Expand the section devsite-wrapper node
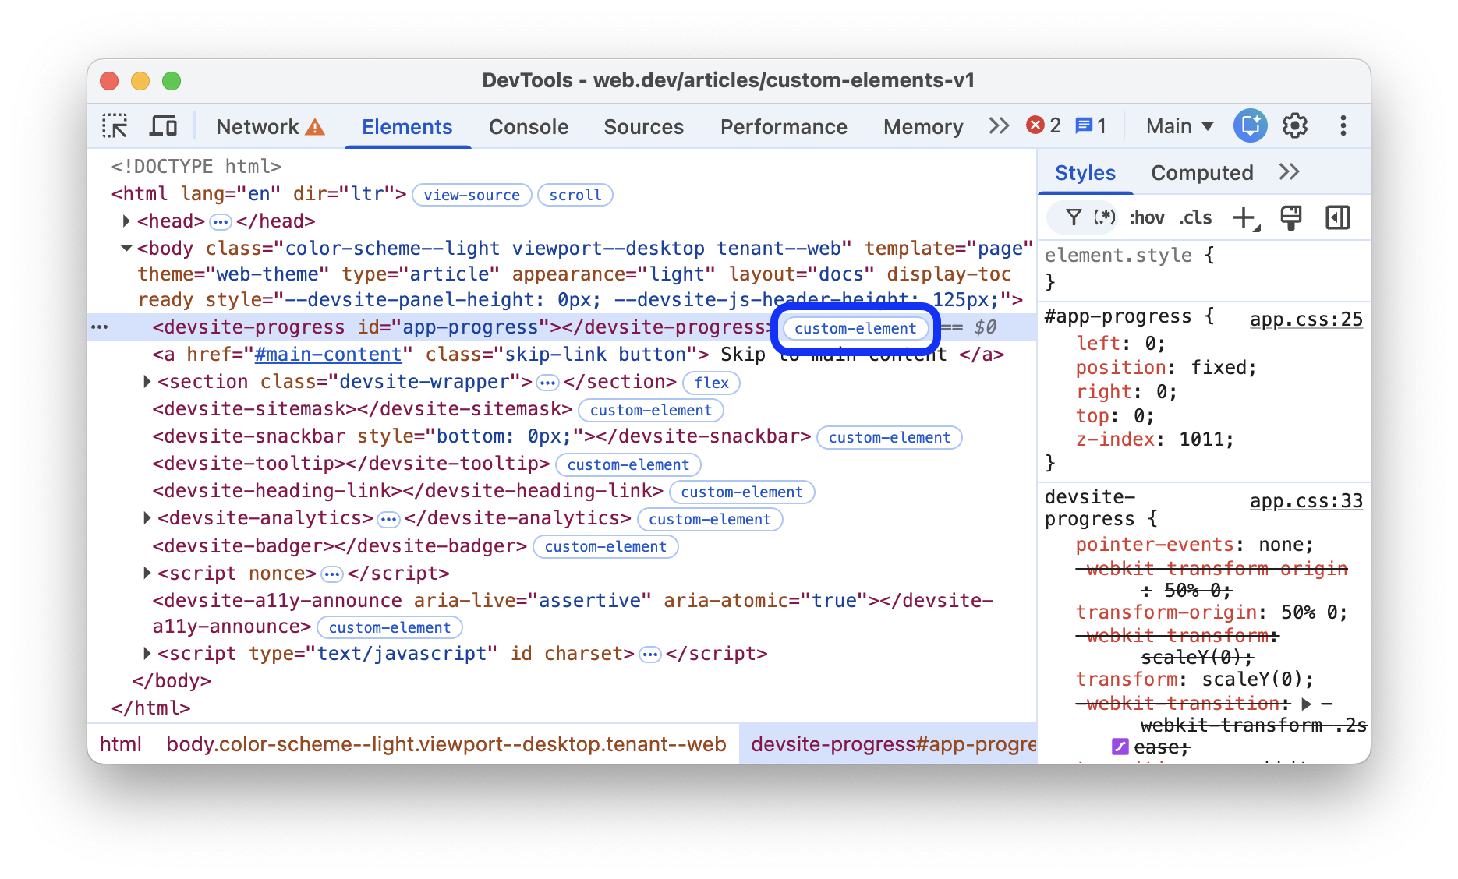Image resolution: width=1458 pixels, height=879 pixels. pos(147,382)
